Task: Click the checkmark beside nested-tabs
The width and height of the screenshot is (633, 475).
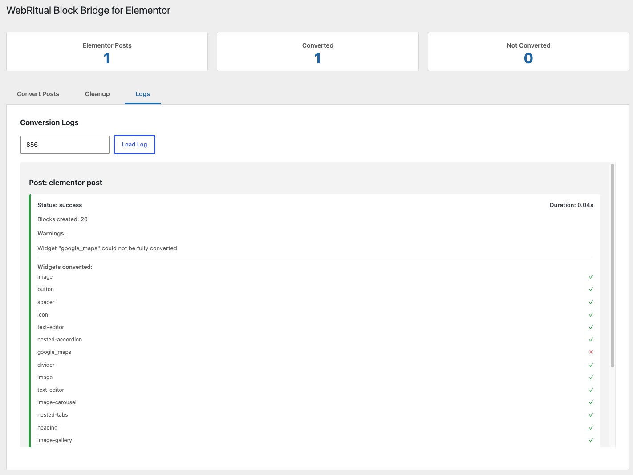Action: (591, 415)
